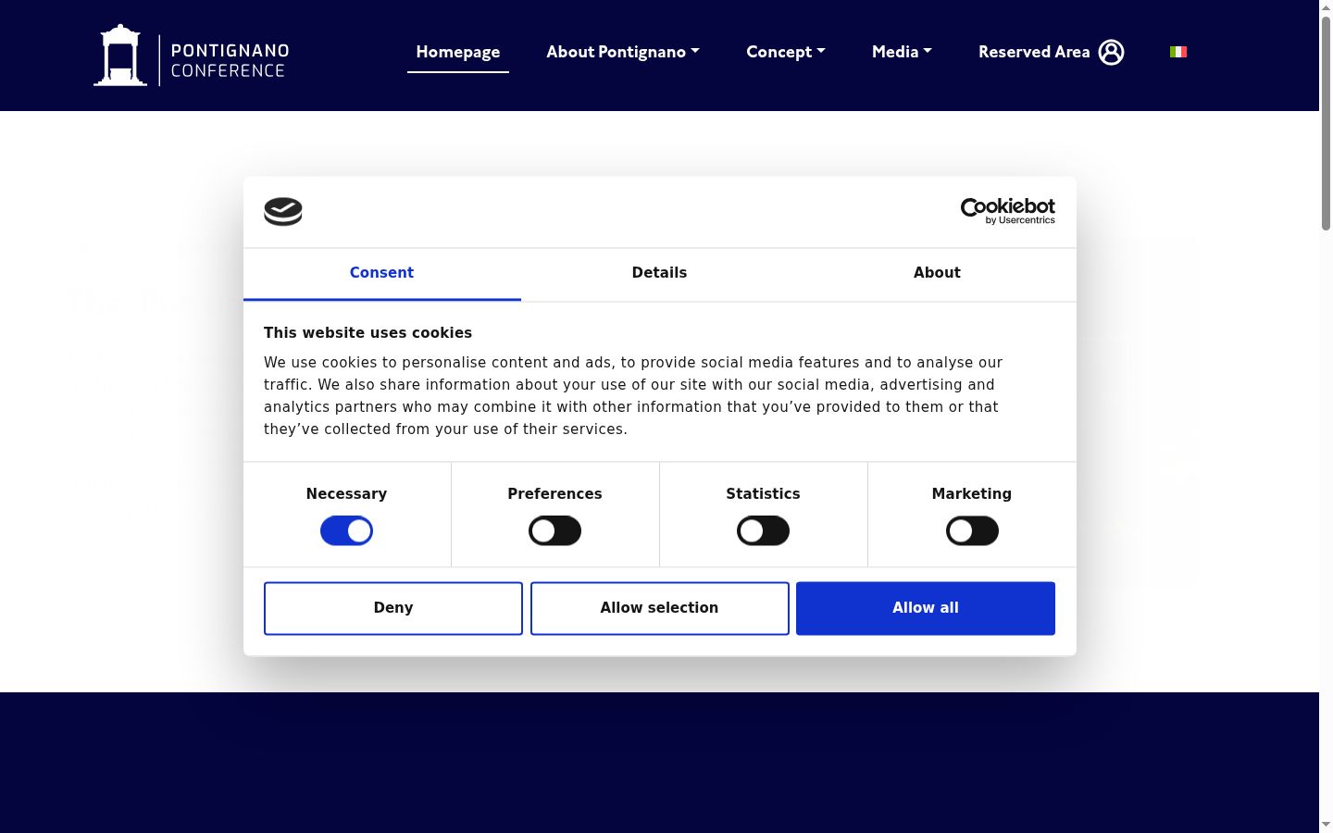
Task: Click the Allow selection button
Action: click(x=659, y=608)
